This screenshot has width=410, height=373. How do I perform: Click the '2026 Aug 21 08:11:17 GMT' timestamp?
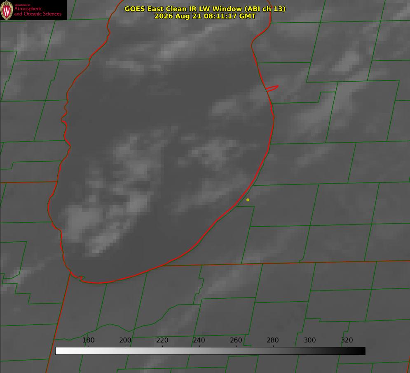pos(205,16)
